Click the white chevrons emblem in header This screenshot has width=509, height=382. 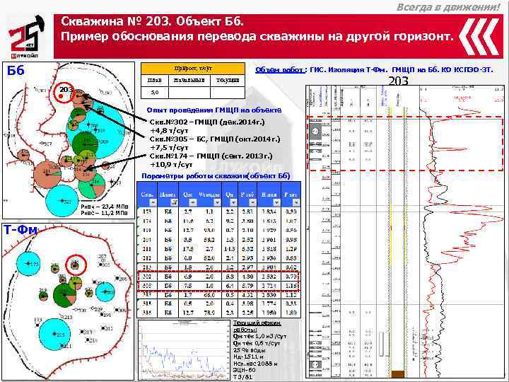[479, 36]
